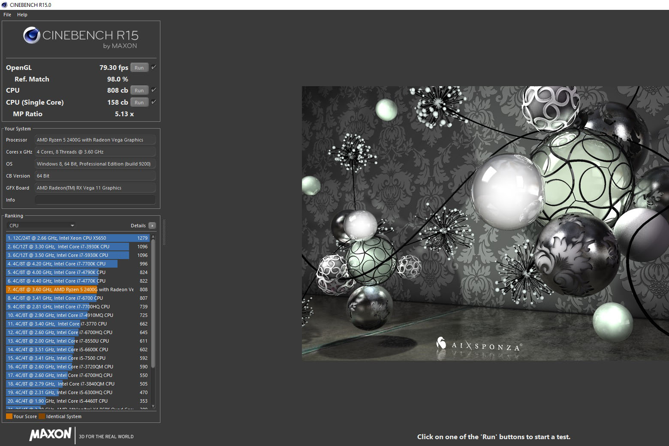Select the Intel Core i7-3770 ranking row
The width and height of the screenshot is (669, 446).
click(78, 324)
